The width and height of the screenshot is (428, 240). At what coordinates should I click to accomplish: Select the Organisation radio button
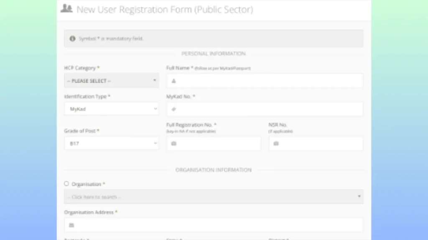tap(66, 184)
